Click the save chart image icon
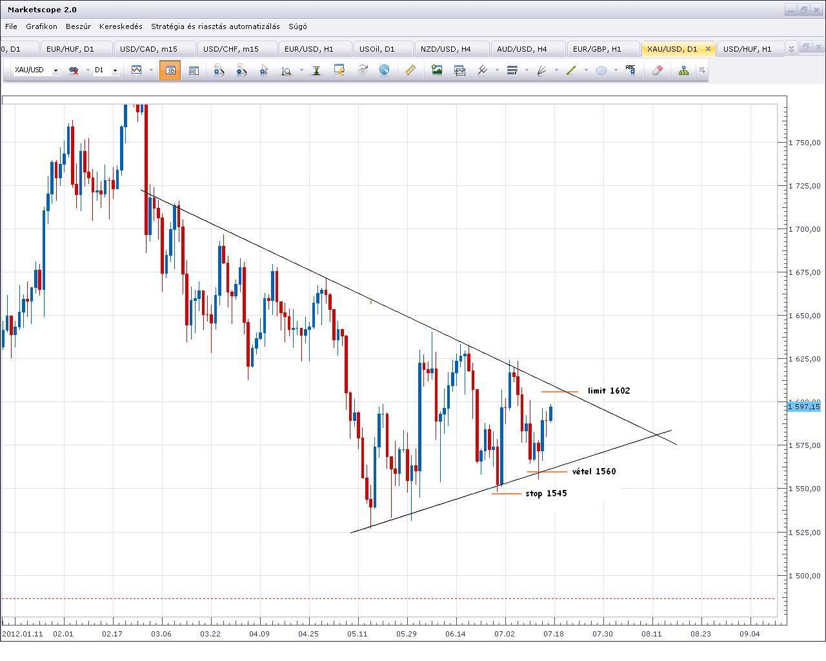Image resolution: width=826 pixels, height=661 pixels. coord(437,70)
